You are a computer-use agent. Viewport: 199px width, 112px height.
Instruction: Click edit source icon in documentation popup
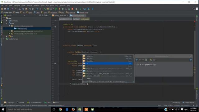tap(146, 60)
